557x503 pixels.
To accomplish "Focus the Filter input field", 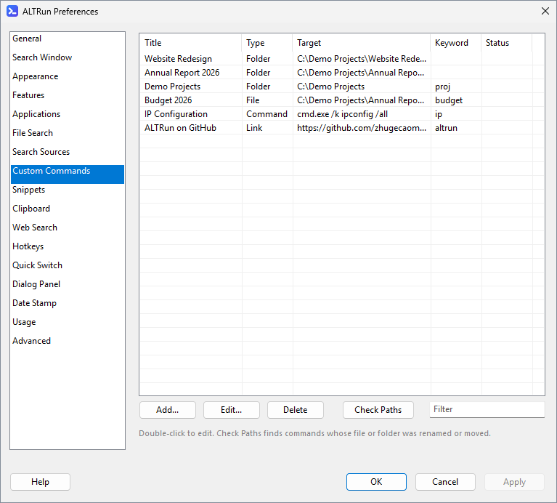I will [487, 409].
